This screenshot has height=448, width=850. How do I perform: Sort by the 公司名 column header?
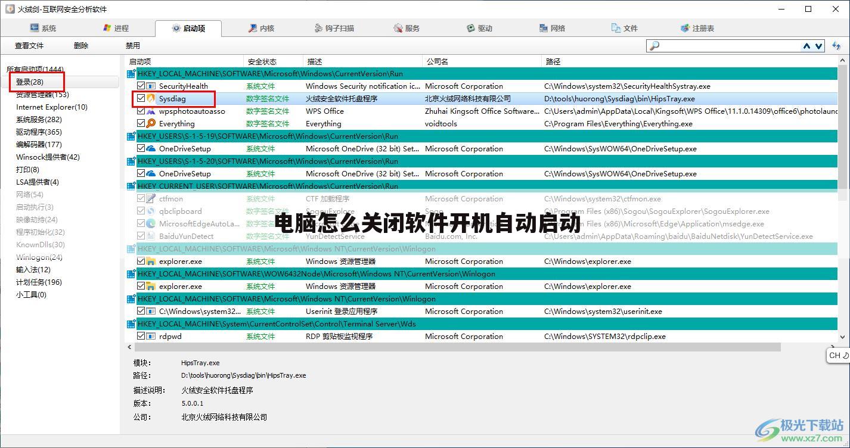(482, 61)
